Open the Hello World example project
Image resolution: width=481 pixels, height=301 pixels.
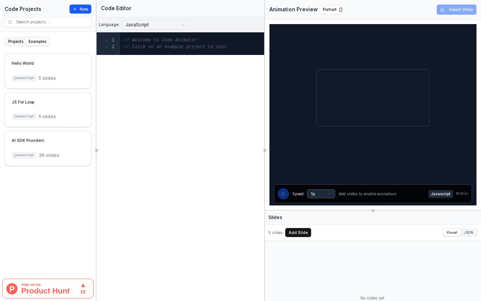[48, 71]
